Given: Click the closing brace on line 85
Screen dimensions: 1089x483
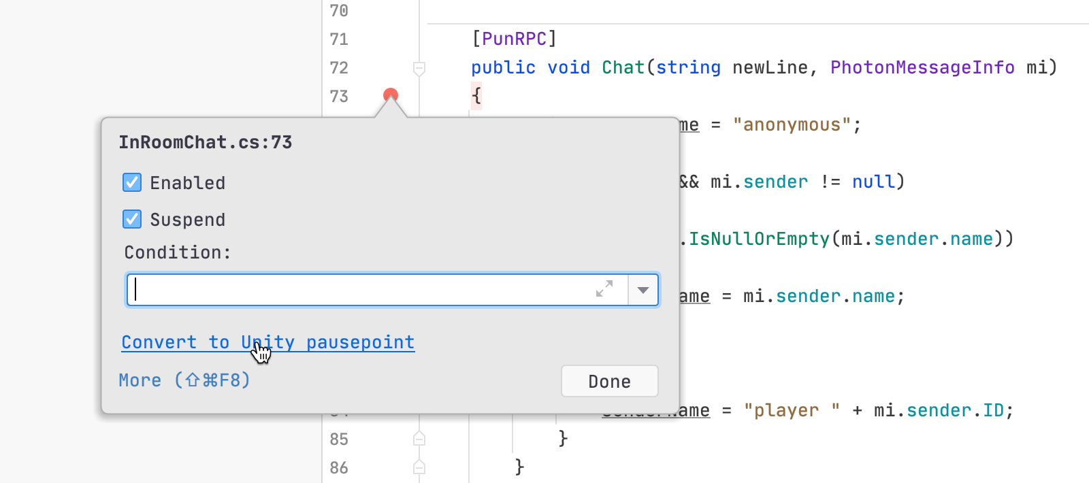Looking at the screenshot, I should tap(563, 439).
